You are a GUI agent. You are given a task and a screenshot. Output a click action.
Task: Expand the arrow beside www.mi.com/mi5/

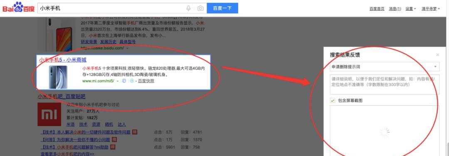click(x=118, y=81)
